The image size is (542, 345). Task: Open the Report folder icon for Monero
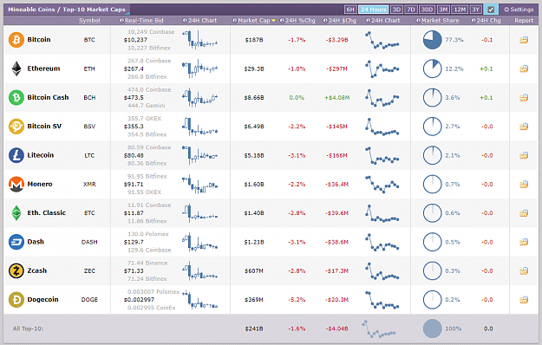click(524, 184)
